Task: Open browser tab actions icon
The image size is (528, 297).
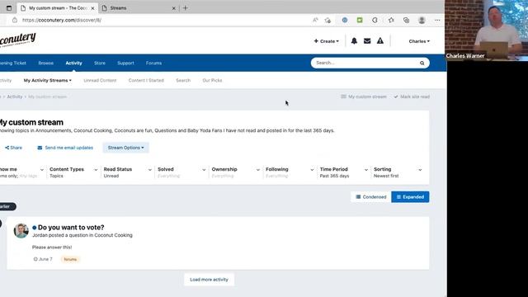Action: coord(9,7)
